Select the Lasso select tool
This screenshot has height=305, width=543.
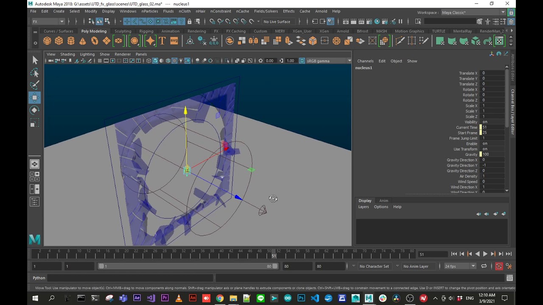(35, 73)
